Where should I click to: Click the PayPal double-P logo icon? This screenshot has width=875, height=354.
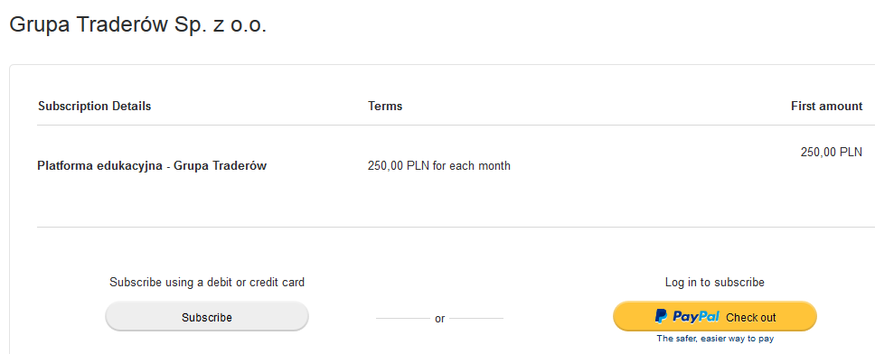pyautogui.click(x=661, y=317)
